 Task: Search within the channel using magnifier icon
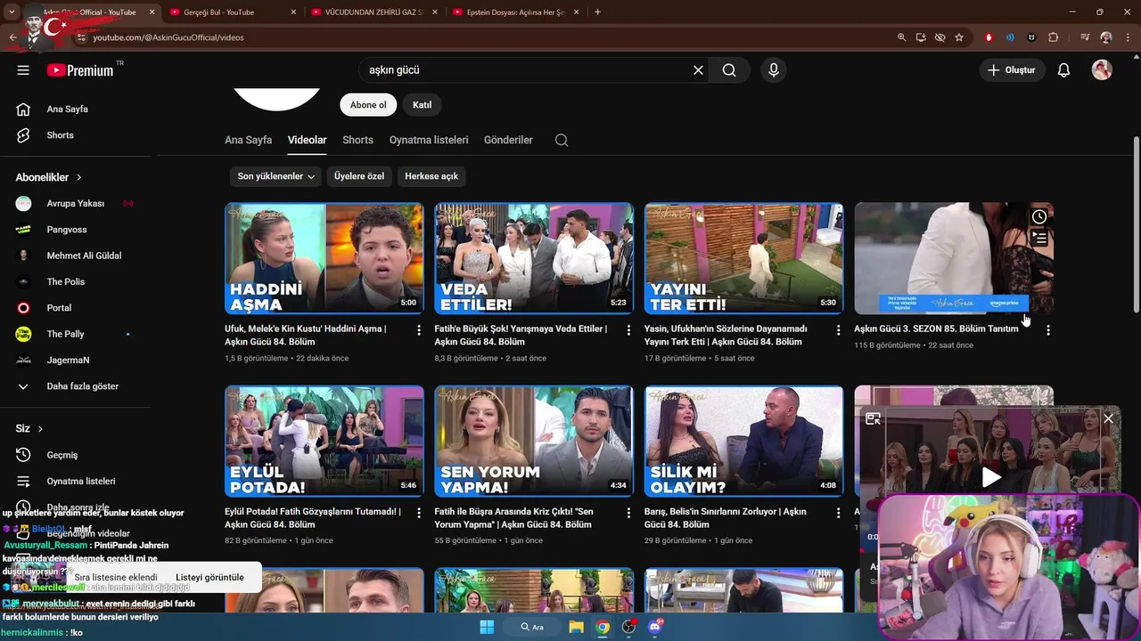point(561,140)
